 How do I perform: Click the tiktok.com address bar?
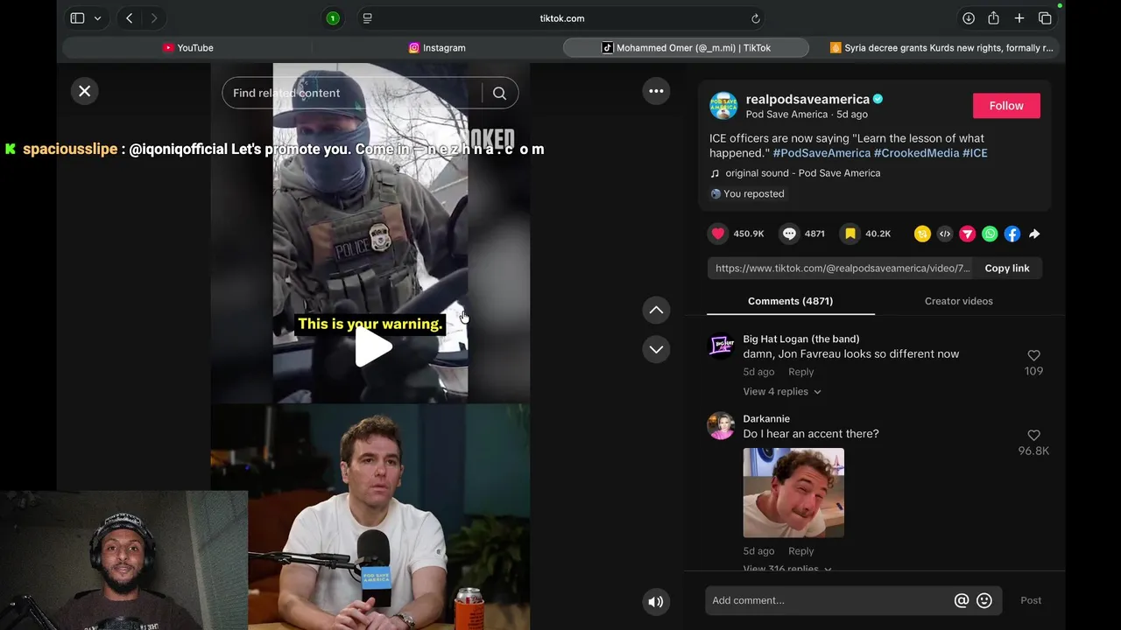point(562,18)
